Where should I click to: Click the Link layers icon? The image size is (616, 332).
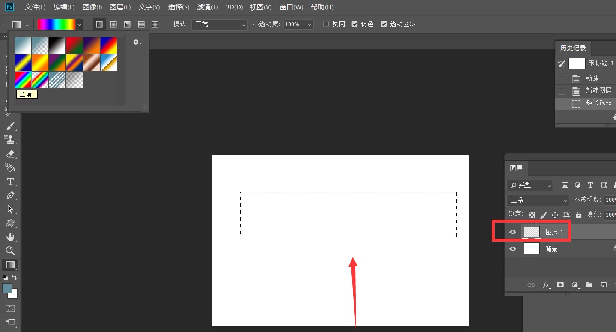(x=531, y=285)
